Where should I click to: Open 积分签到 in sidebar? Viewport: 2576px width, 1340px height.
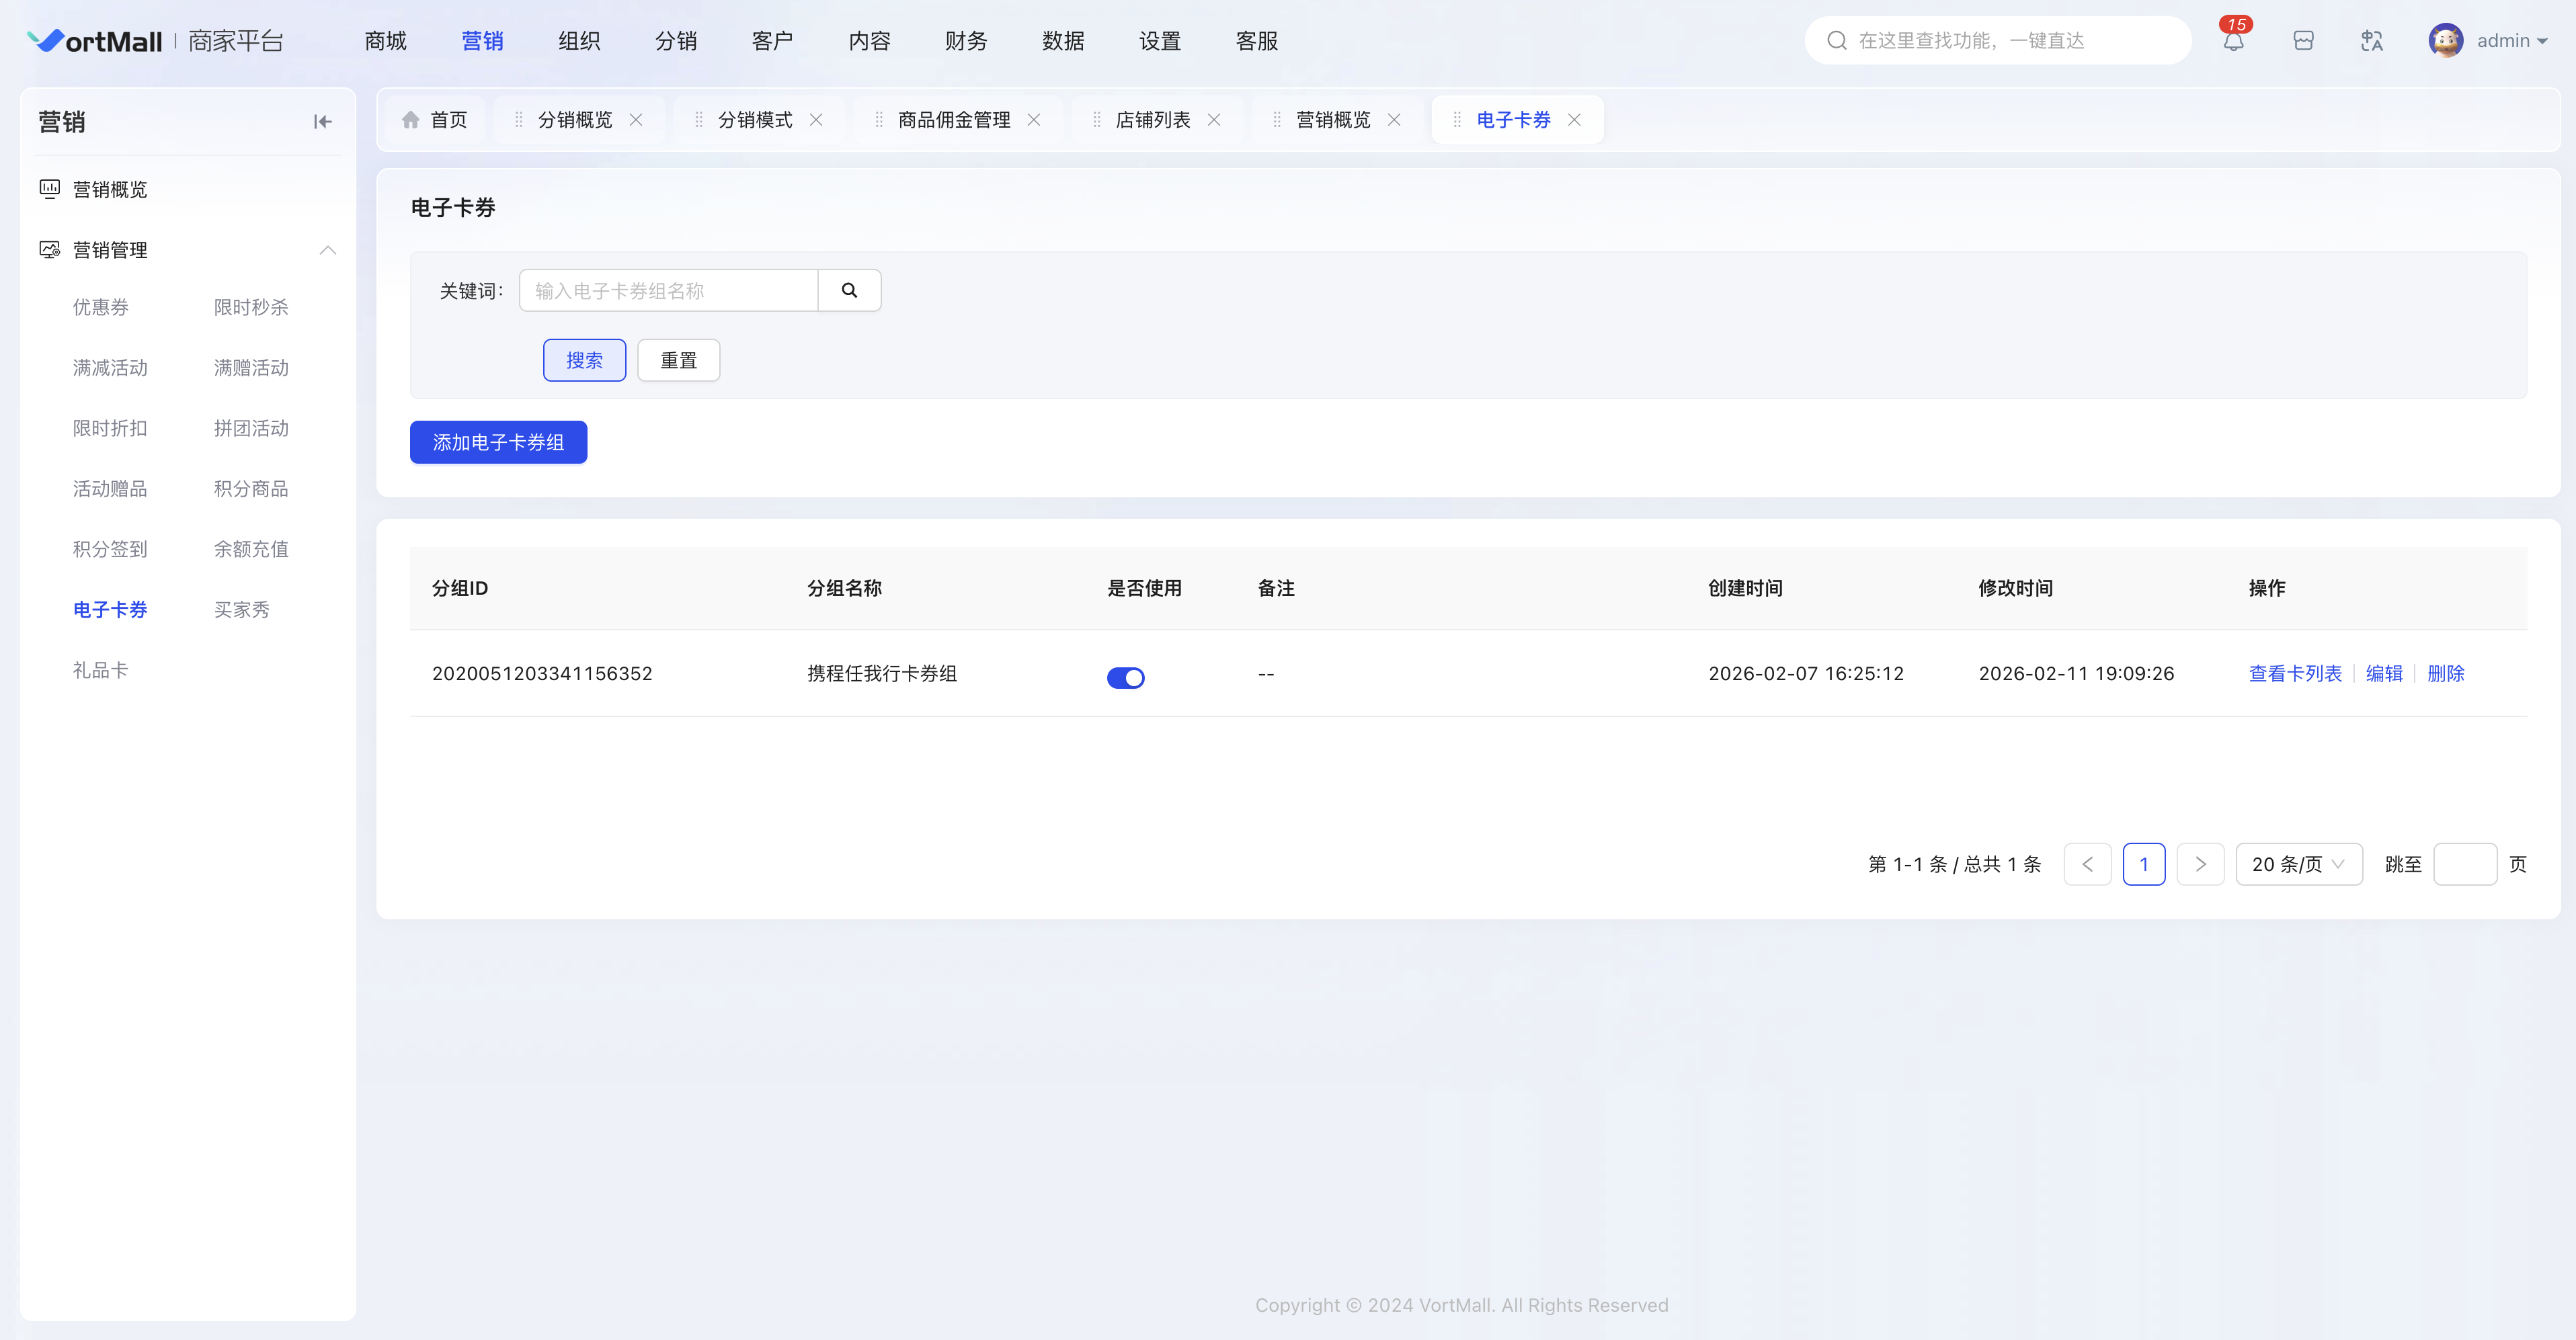(x=110, y=550)
